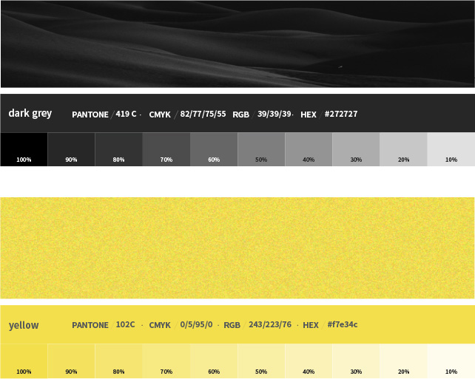Click the PANTONE 102C value
The height and width of the screenshot is (379, 475).
click(x=125, y=325)
